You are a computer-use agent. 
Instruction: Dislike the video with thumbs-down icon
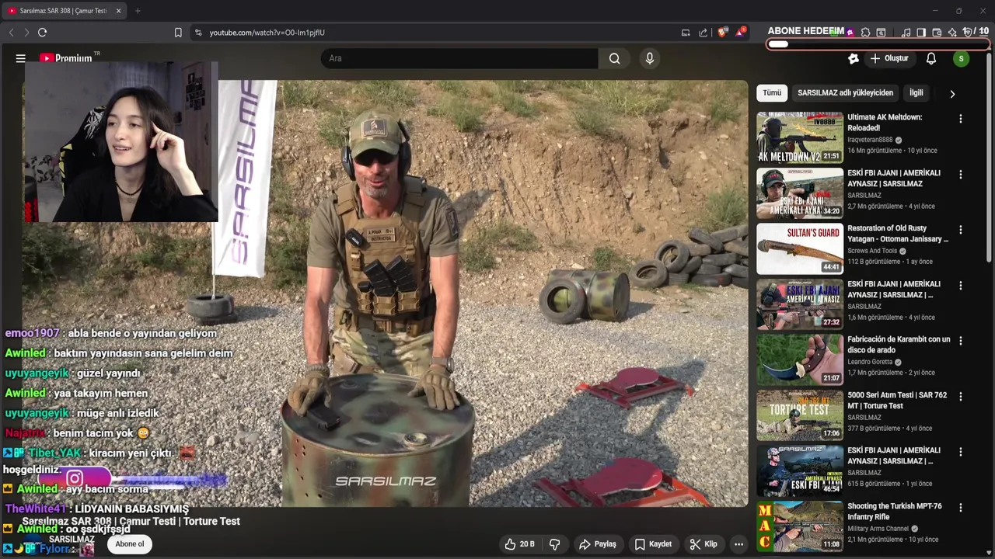(555, 544)
